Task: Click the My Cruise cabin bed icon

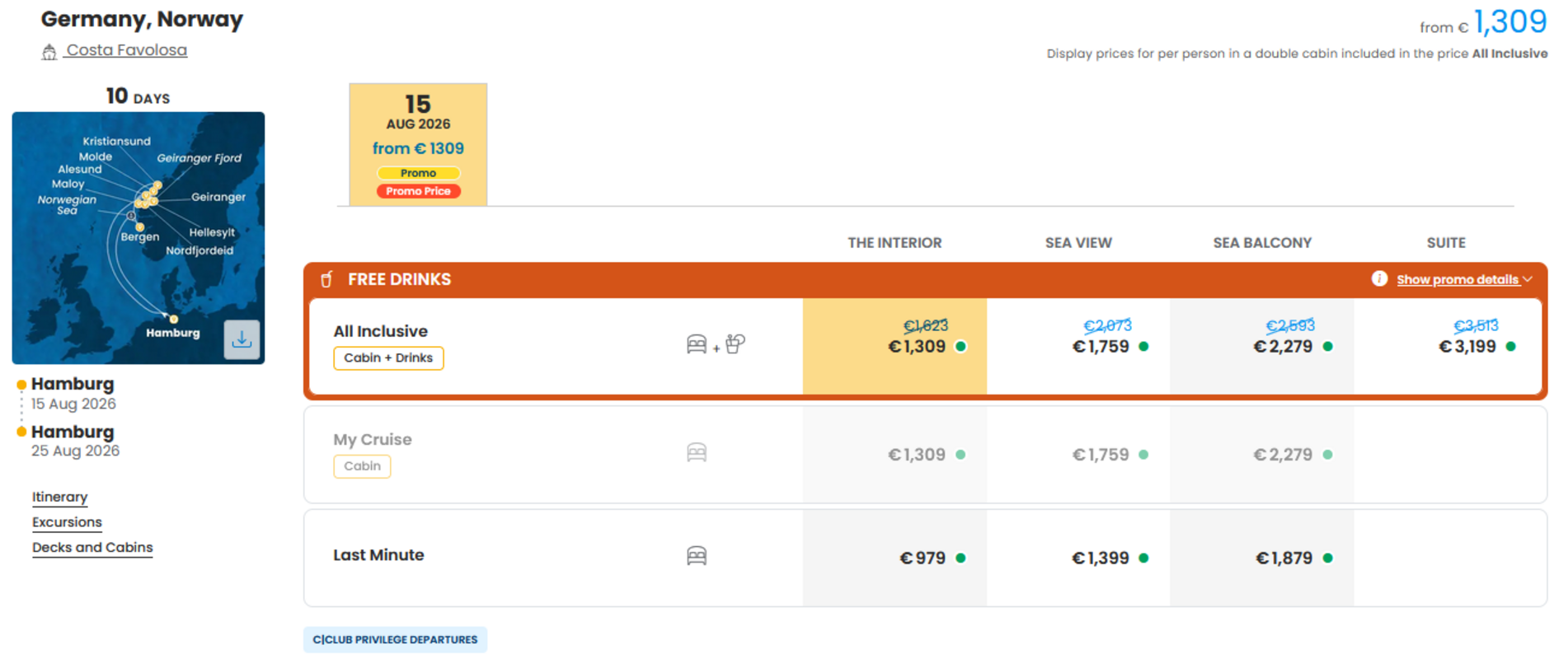Action: (x=697, y=453)
